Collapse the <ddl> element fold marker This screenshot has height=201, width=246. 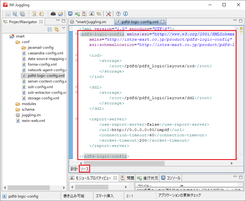click(77, 87)
